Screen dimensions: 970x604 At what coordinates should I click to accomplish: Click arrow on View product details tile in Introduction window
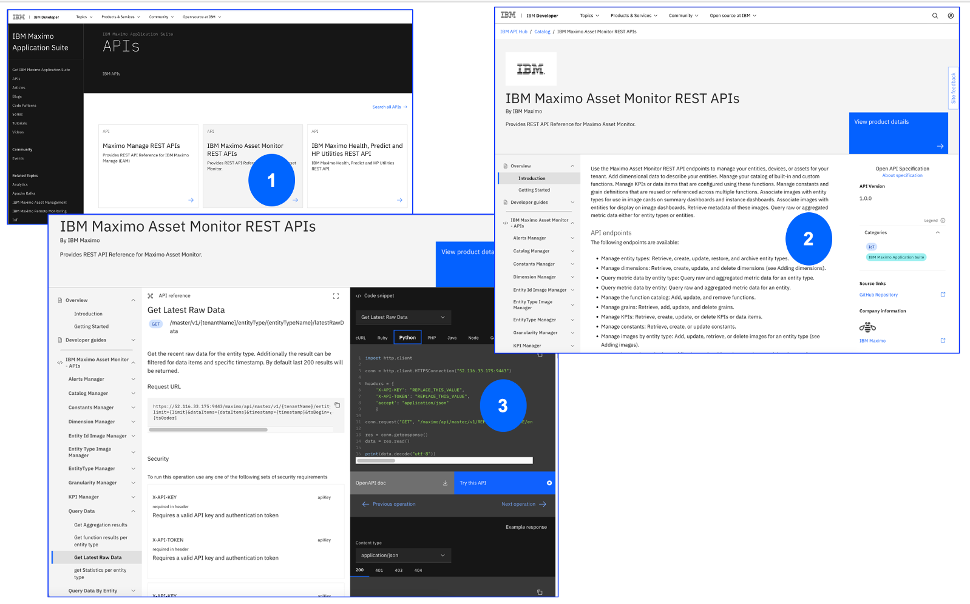click(940, 146)
